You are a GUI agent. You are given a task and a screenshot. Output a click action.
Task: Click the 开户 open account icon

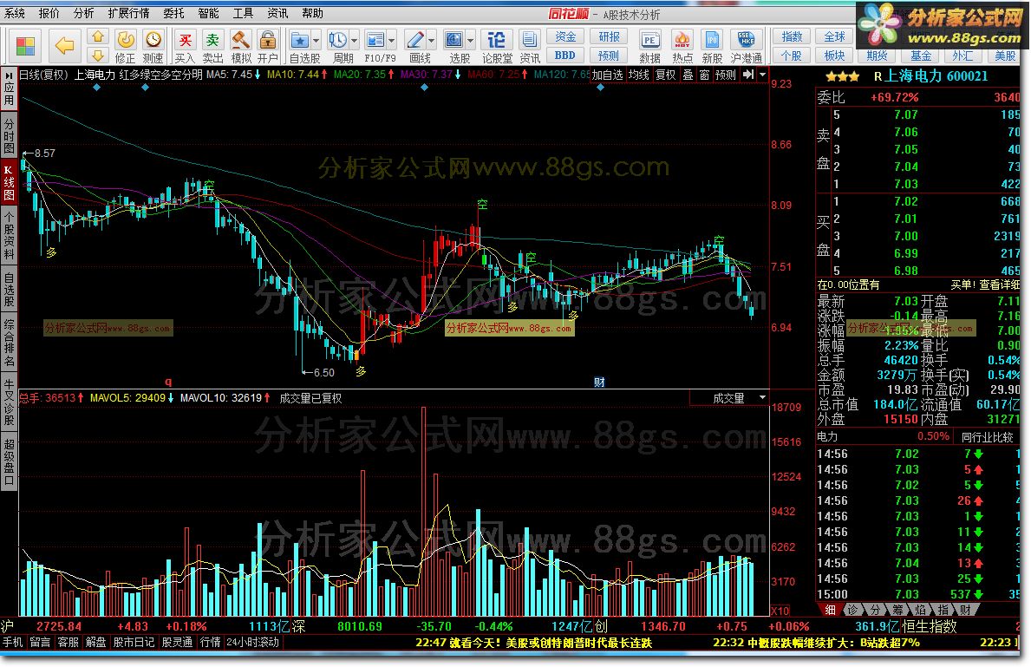(x=268, y=47)
